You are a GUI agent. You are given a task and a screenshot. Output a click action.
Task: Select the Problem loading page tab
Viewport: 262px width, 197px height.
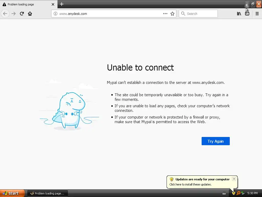click(29, 4)
